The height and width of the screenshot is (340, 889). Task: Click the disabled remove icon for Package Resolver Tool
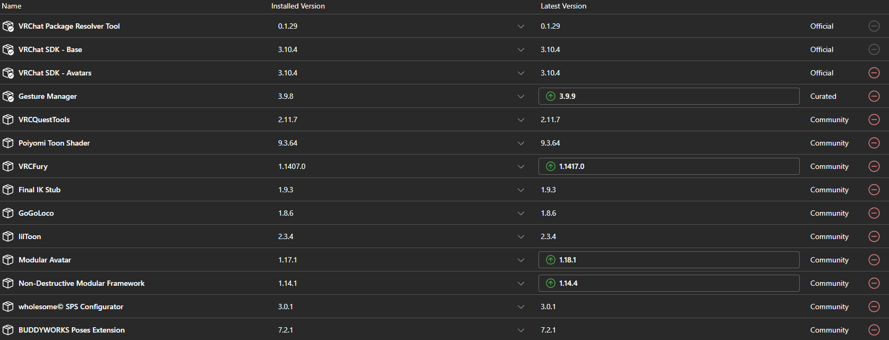coord(874,26)
